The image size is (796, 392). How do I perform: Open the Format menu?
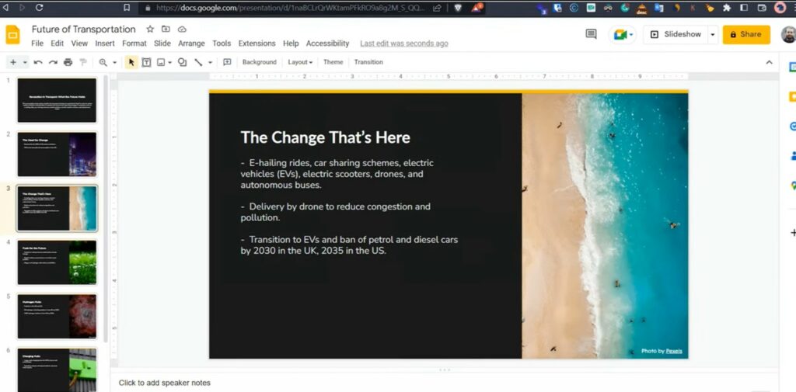[x=134, y=43]
